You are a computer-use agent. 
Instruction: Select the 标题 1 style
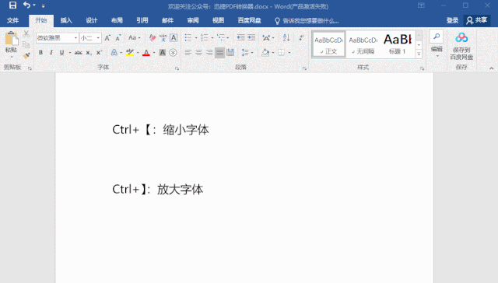click(398, 44)
